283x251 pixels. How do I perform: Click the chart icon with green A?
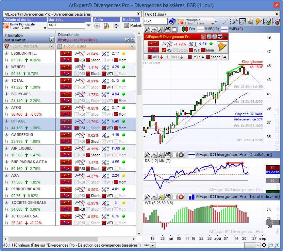coord(267,21)
